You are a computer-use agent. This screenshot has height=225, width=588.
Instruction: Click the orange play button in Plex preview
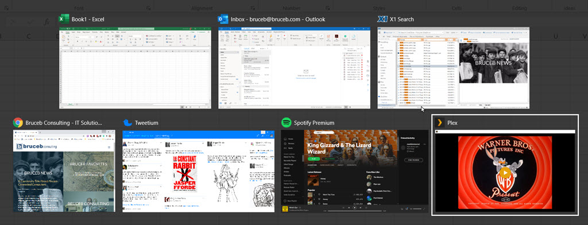505,173
